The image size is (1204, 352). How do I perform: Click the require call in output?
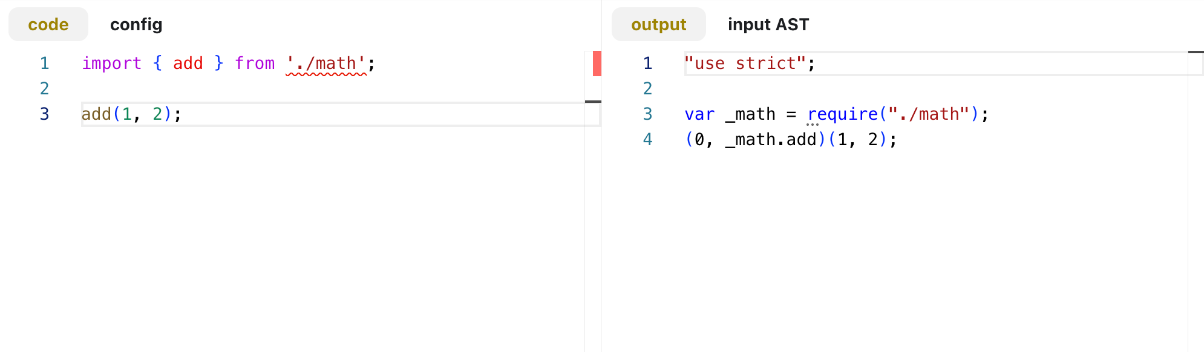tap(843, 114)
